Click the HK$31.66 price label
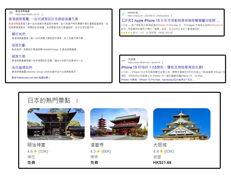The image size is (231, 178). pyautogui.click(x=162, y=163)
